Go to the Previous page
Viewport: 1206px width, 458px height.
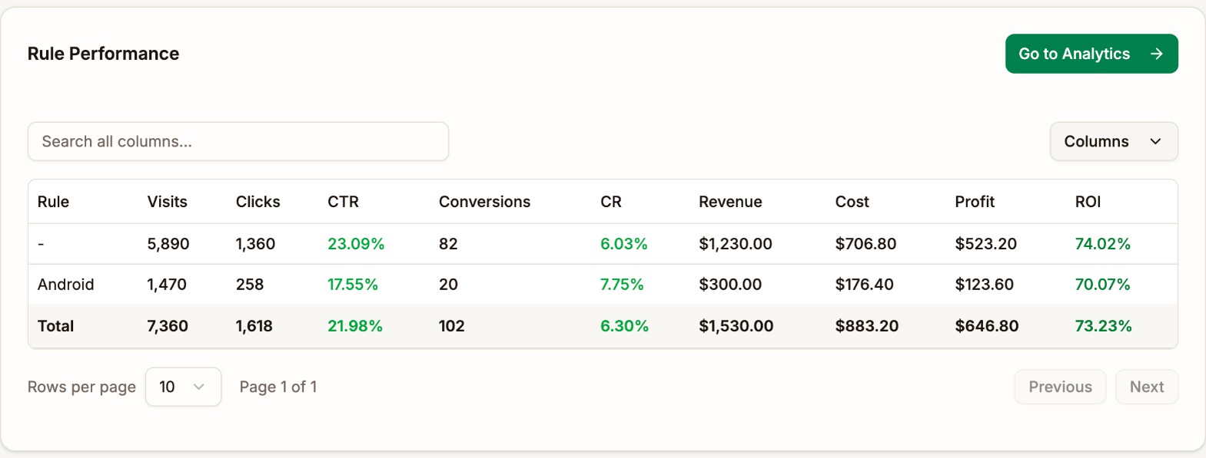[x=1060, y=387]
